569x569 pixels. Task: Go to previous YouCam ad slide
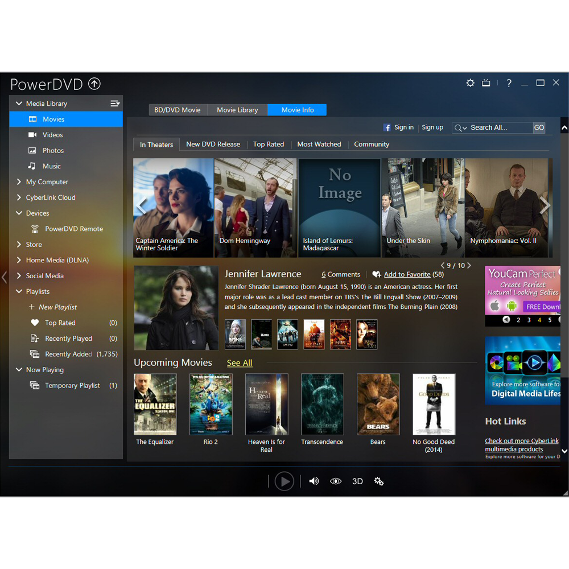tap(506, 319)
